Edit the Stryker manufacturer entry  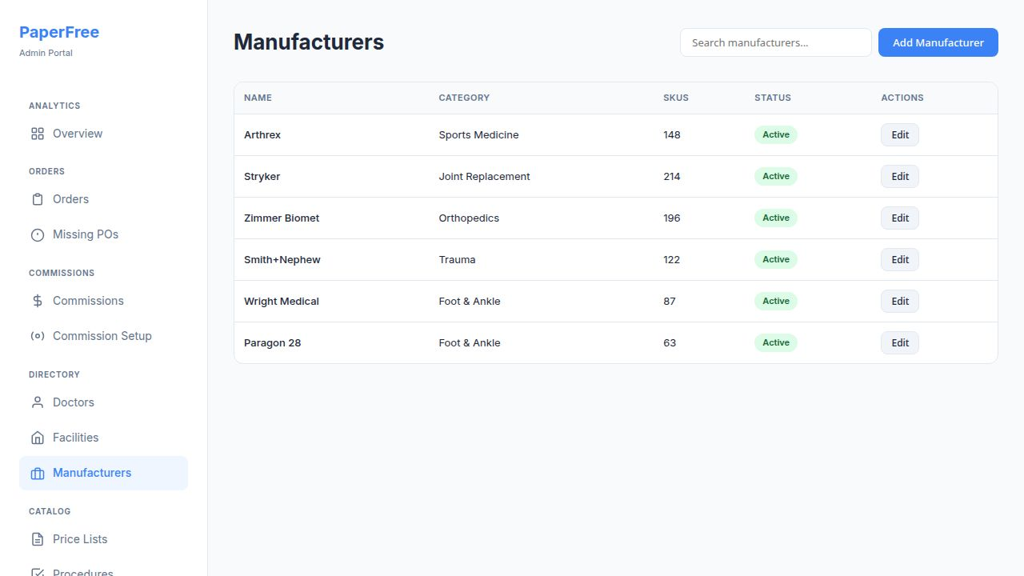(x=899, y=176)
